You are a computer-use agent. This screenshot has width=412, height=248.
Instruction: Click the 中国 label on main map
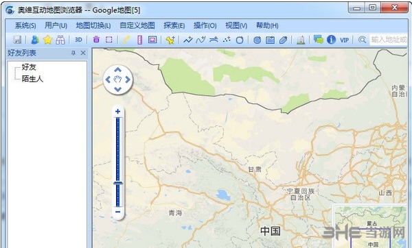click(271, 231)
